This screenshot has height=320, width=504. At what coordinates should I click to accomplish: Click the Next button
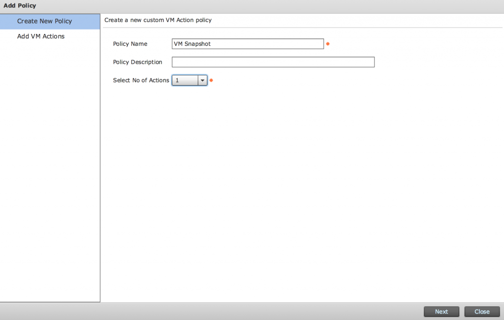coord(441,311)
